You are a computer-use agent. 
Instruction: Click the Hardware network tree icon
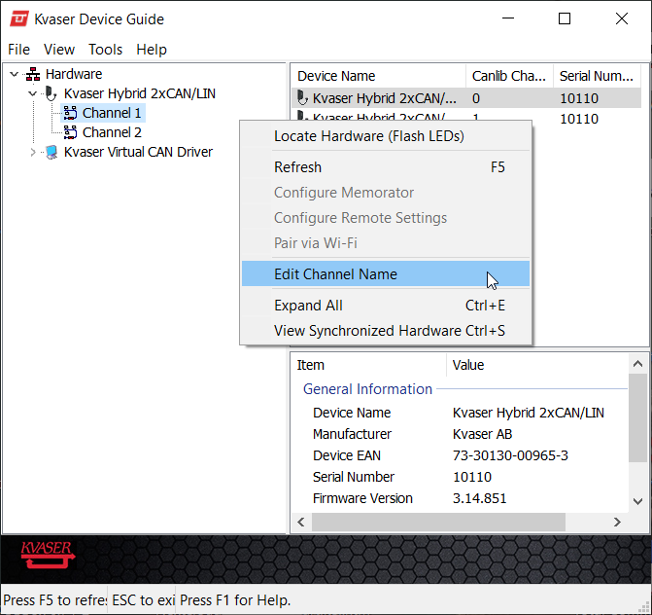click(x=33, y=74)
